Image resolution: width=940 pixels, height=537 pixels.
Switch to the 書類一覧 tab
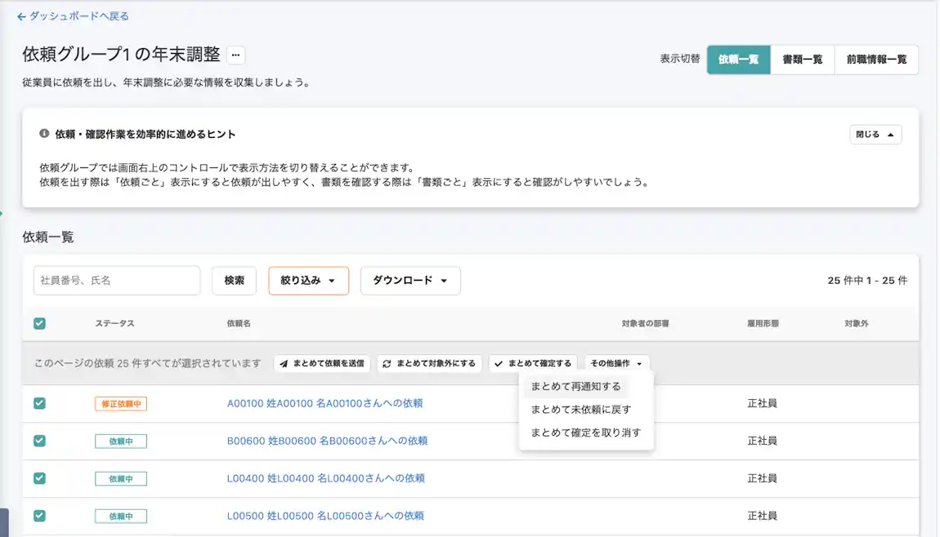pyautogui.click(x=802, y=60)
